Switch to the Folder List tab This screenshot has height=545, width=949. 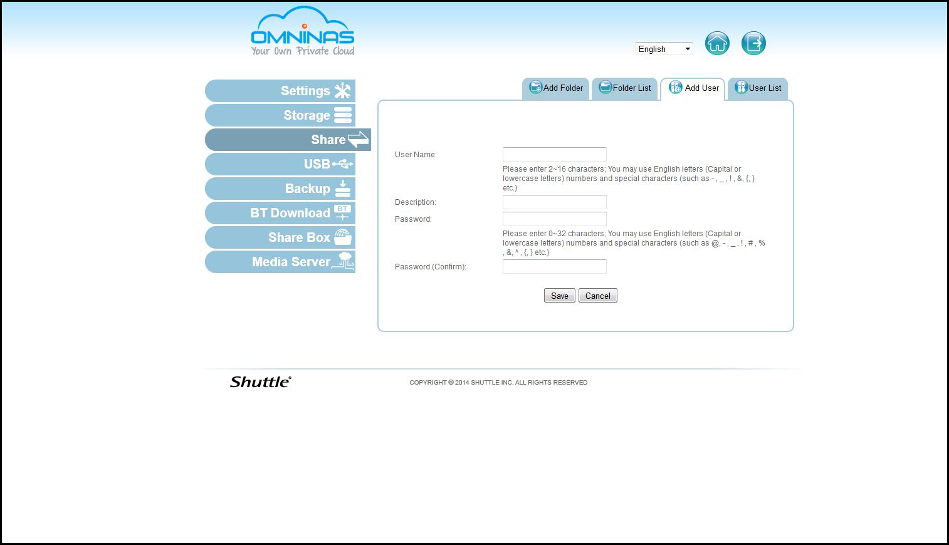click(624, 88)
